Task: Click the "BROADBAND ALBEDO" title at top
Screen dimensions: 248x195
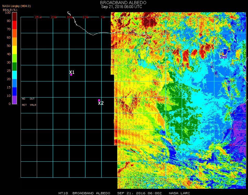Action: click(121, 3)
